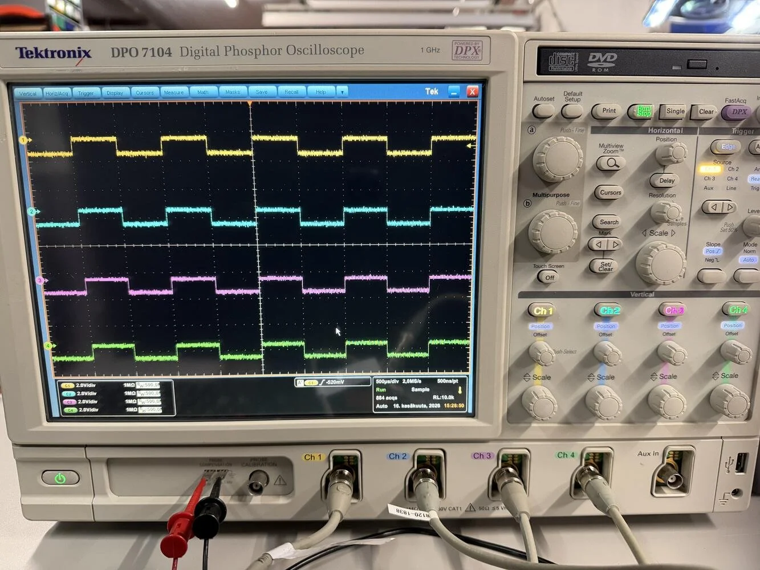Image resolution: width=760 pixels, height=570 pixels.
Task: Click the C1 2.0V/div readout
Action: 79,385
